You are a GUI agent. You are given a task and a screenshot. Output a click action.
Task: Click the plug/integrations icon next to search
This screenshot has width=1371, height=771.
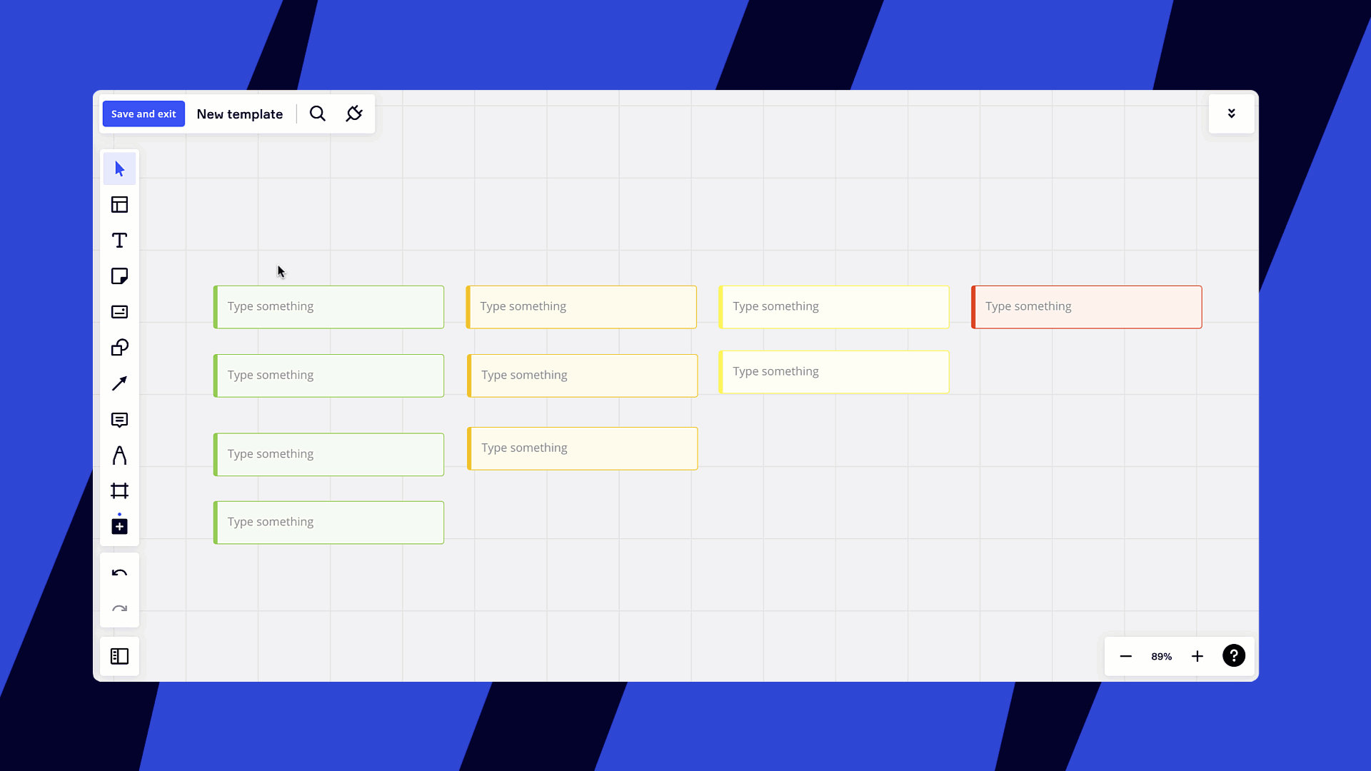(354, 114)
